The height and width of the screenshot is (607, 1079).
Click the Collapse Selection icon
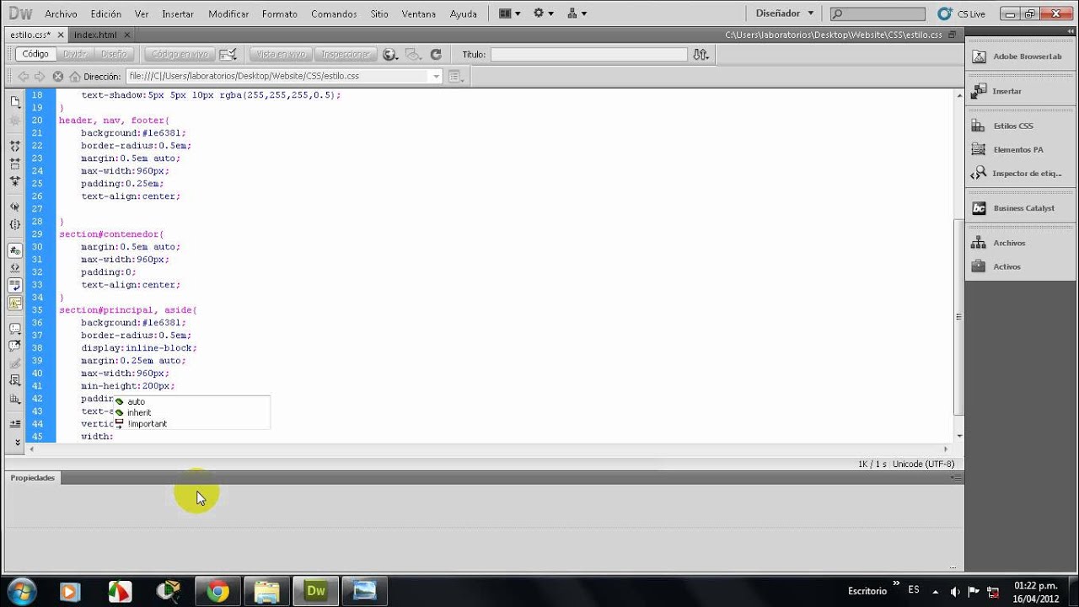(x=15, y=163)
